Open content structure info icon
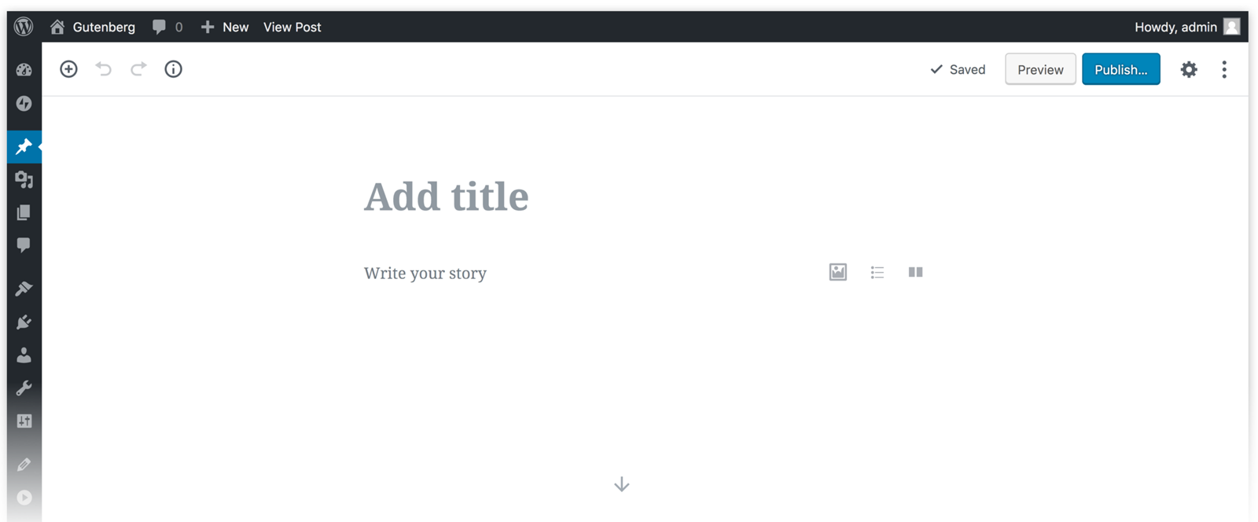This screenshot has height=522, width=1258. pos(173,69)
